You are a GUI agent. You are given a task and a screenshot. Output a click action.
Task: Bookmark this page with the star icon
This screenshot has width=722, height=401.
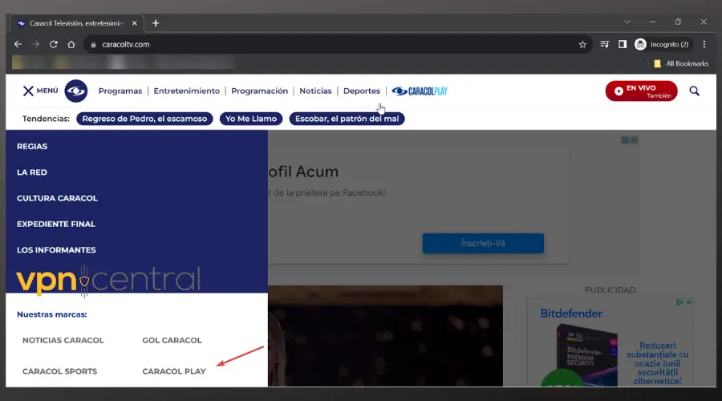point(582,45)
